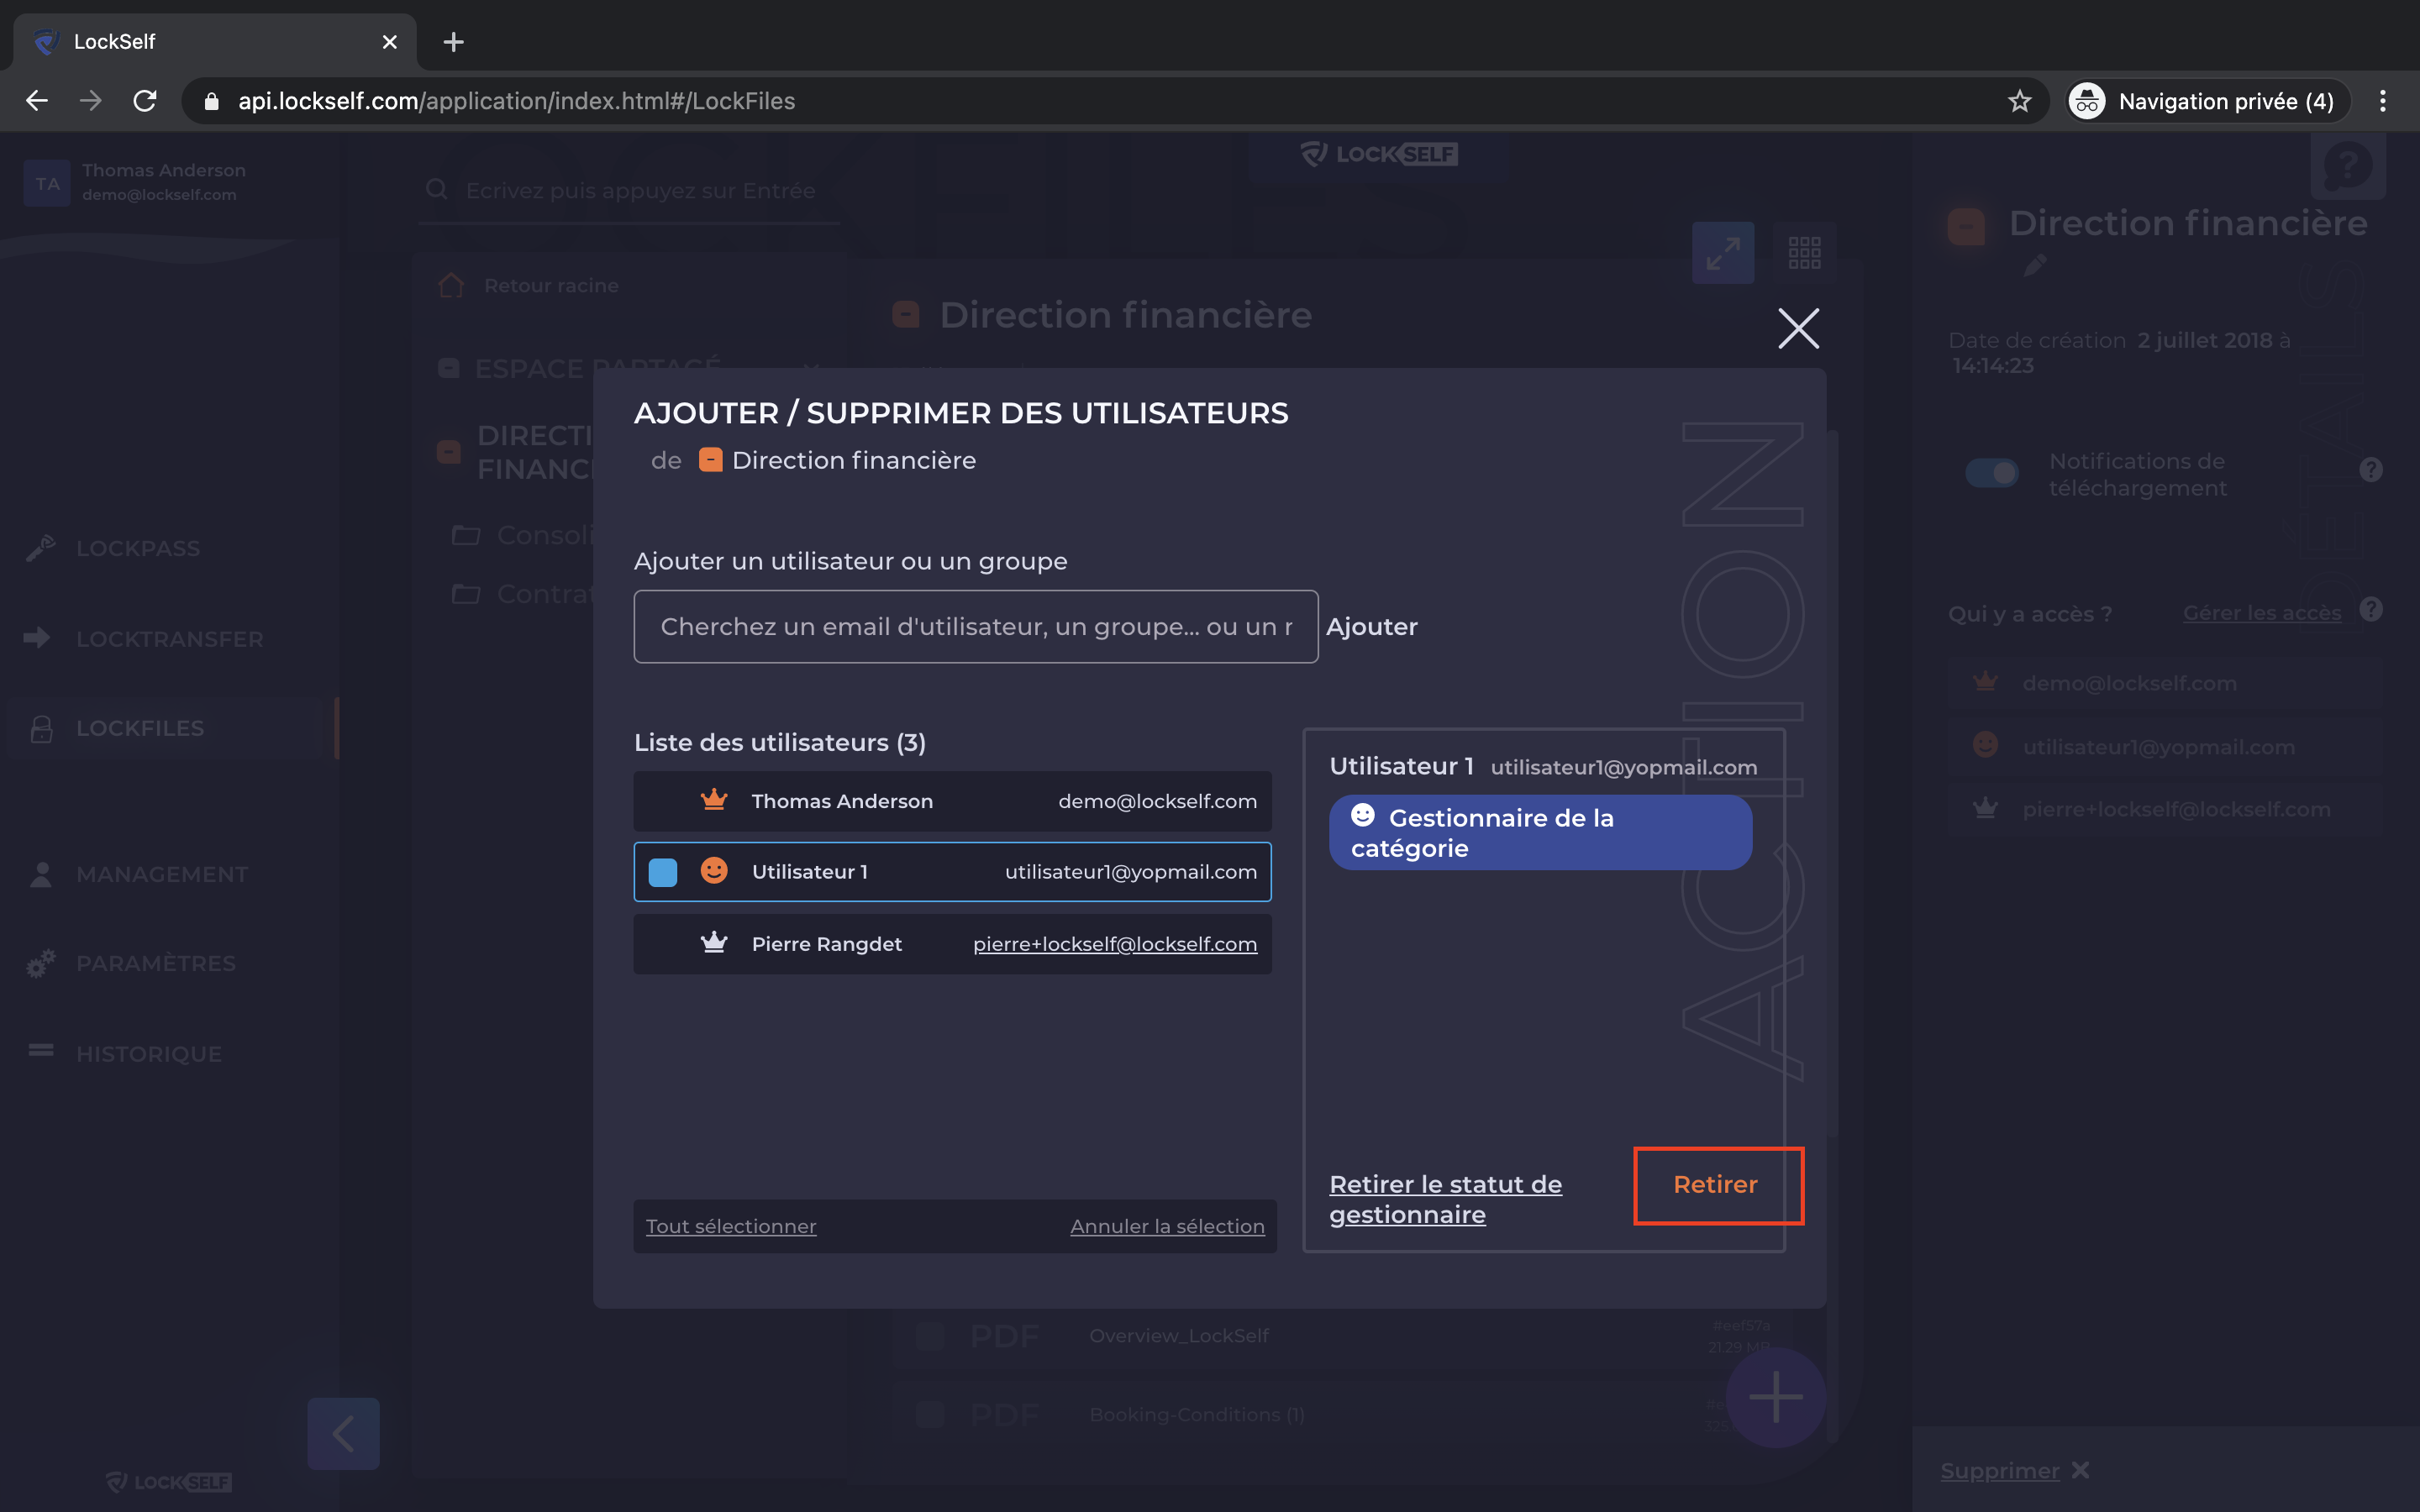Click the Retour racine label
The image size is (2420, 1512).
(x=551, y=286)
